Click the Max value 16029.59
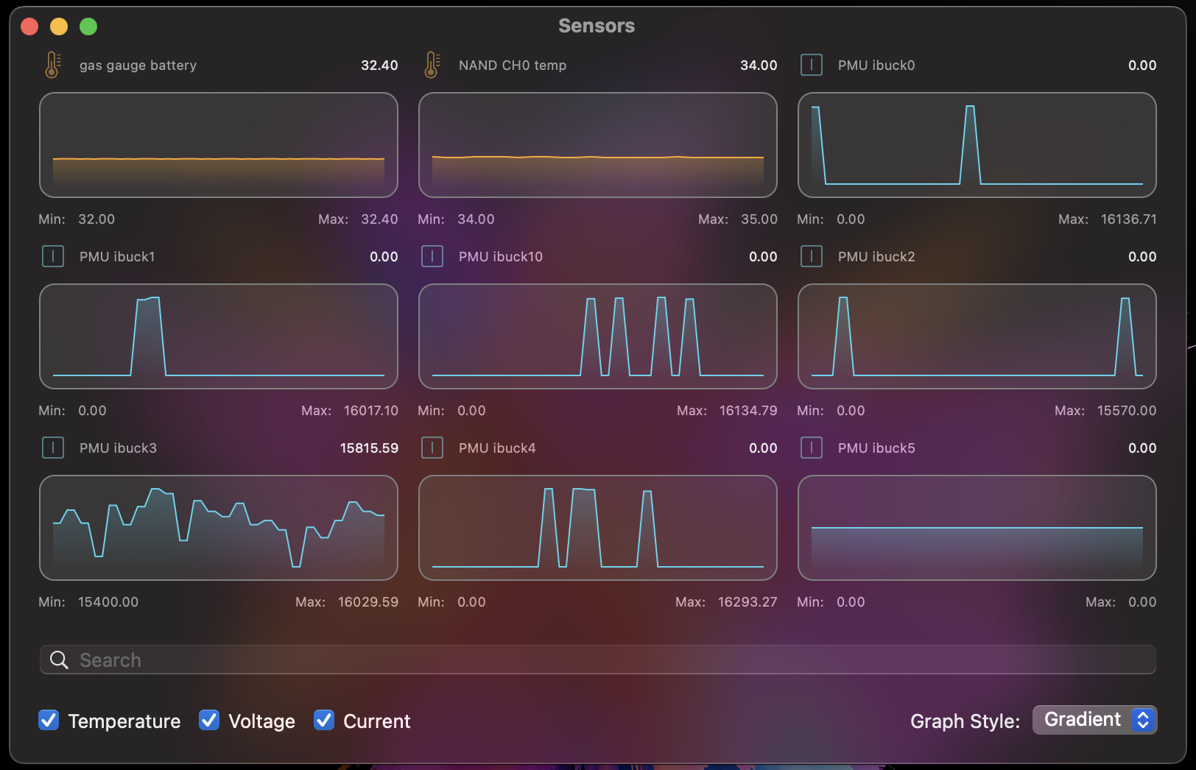Viewport: 1196px width, 770px height. click(x=368, y=602)
